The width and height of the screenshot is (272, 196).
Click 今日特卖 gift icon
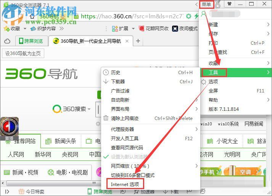21,191
